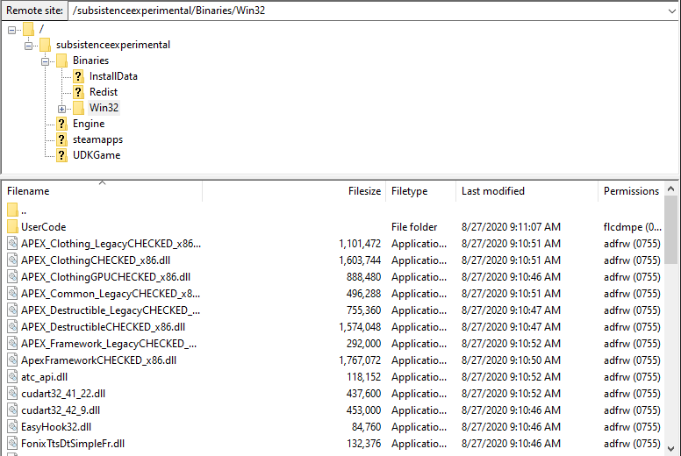Select file FonixTtsDtSimpleFr.dll
The width and height of the screenshot is (681, 456).
pyautogui.click(x=73, y=444)
